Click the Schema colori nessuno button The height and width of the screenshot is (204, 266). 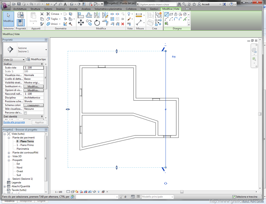coord(33,105)
